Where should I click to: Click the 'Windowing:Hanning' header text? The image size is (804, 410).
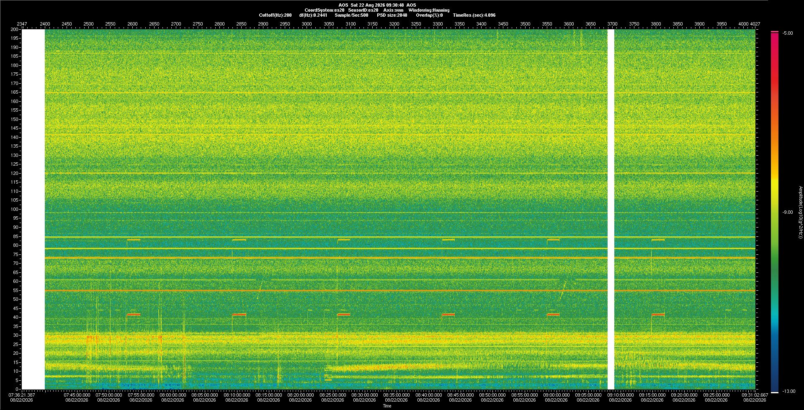click(429, 10)
